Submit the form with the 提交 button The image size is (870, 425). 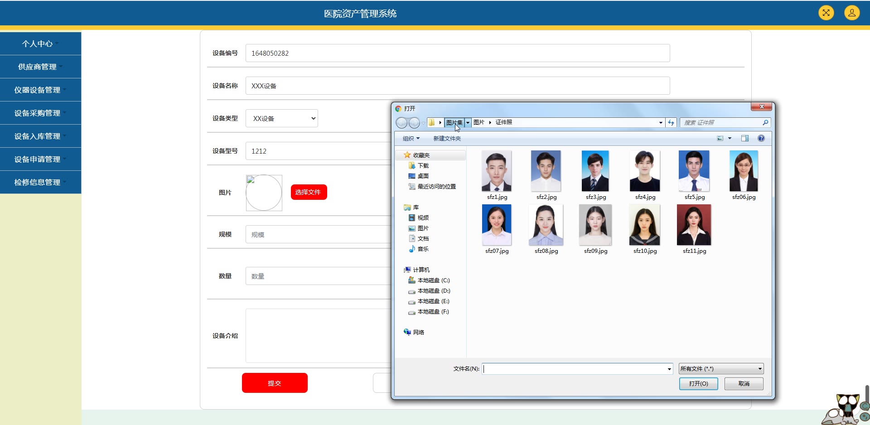pyautogui.click(x=275, y=383)
